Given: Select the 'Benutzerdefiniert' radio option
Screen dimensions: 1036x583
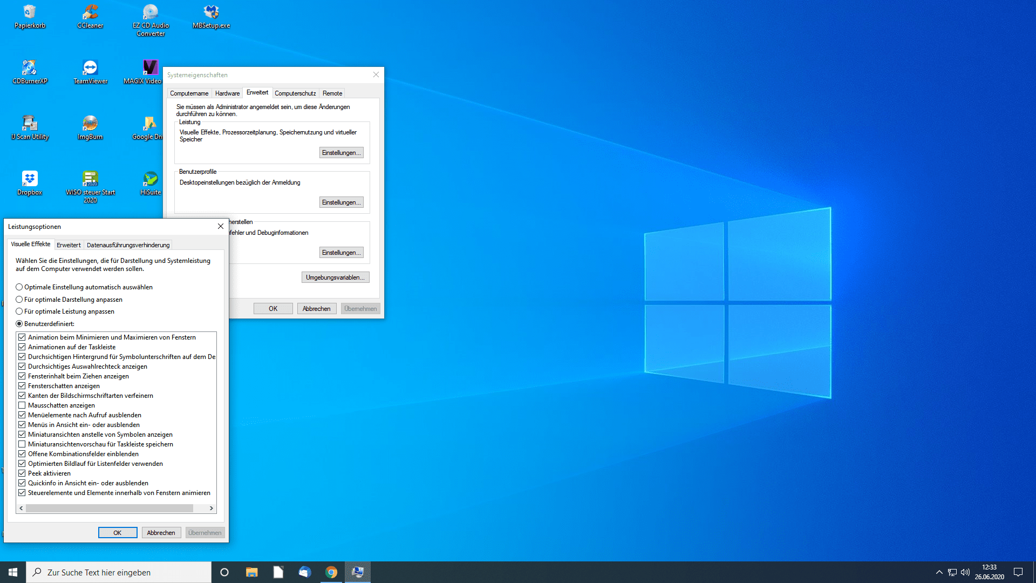Looking at the screenshot, I should (45, 324).
